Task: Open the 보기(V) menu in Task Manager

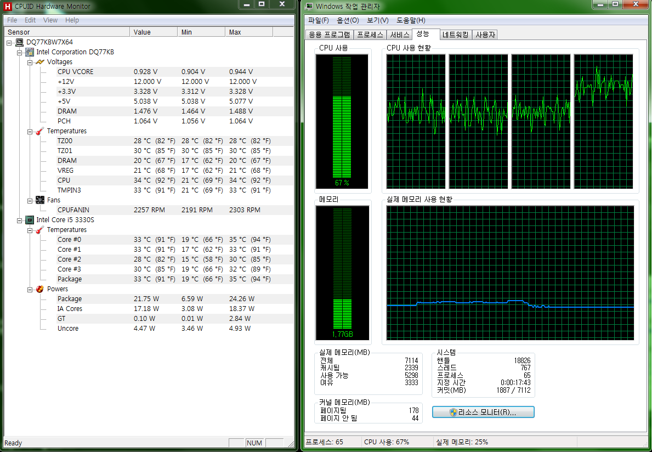Action: (378, 20)
